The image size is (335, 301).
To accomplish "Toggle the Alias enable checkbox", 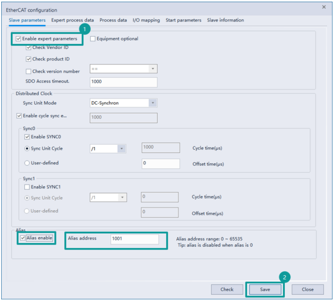I will [x=23, y=238].
